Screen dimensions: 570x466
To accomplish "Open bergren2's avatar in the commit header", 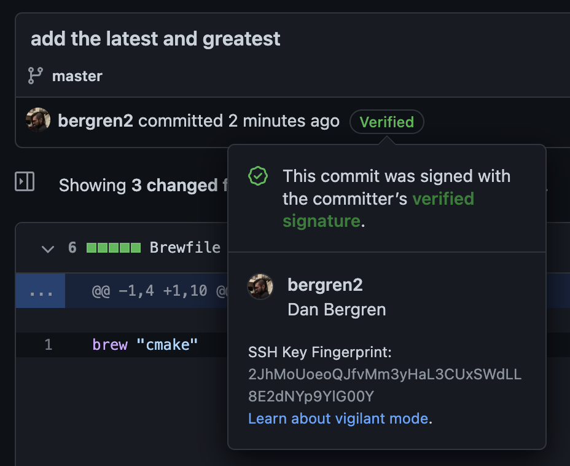I will pos(38,120).
